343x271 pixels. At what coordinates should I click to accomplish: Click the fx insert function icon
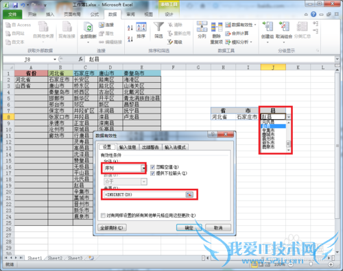(x=80, y=60)
